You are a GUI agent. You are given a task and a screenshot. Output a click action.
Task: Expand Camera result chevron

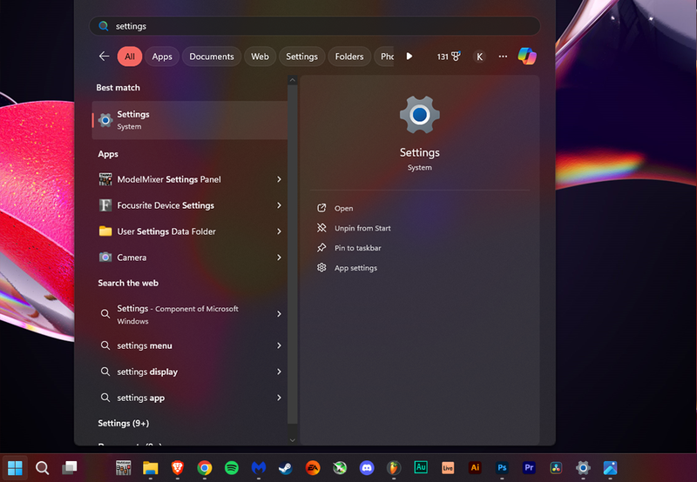279,258
